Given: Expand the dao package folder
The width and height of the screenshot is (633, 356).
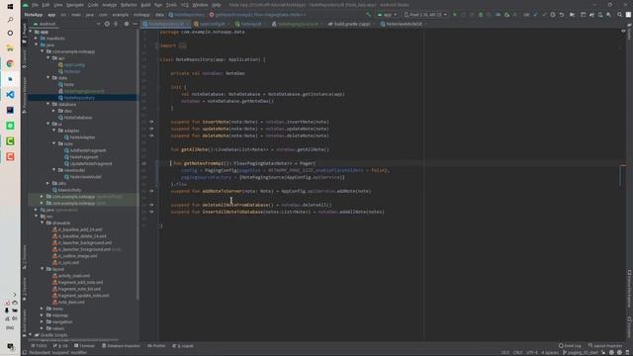Looking at the screenshot, I should [54, 111].
